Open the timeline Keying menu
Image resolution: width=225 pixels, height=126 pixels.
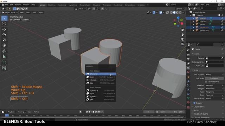coord(22,112)
